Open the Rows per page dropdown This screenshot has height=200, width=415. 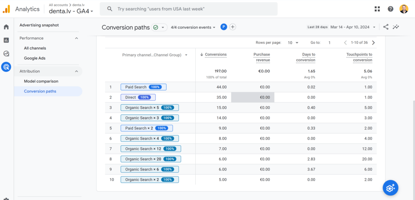click(x=293, y=43)
